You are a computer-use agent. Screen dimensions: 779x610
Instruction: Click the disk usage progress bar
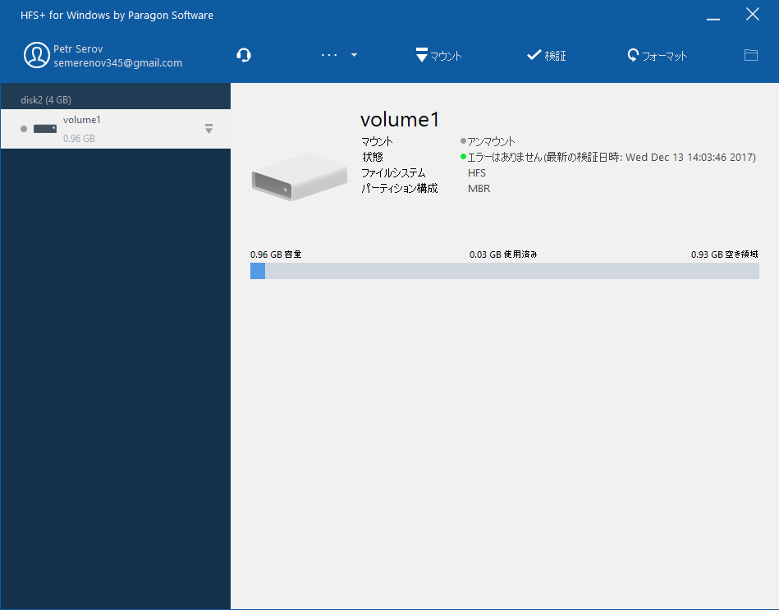[x=505, y=271]
